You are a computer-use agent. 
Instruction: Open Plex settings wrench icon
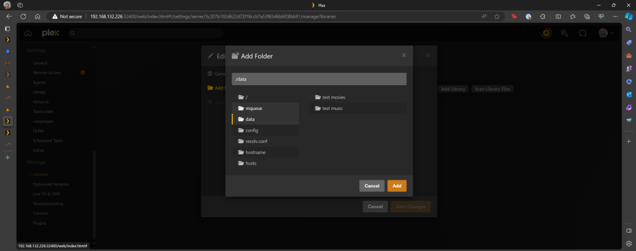[564, 33]
